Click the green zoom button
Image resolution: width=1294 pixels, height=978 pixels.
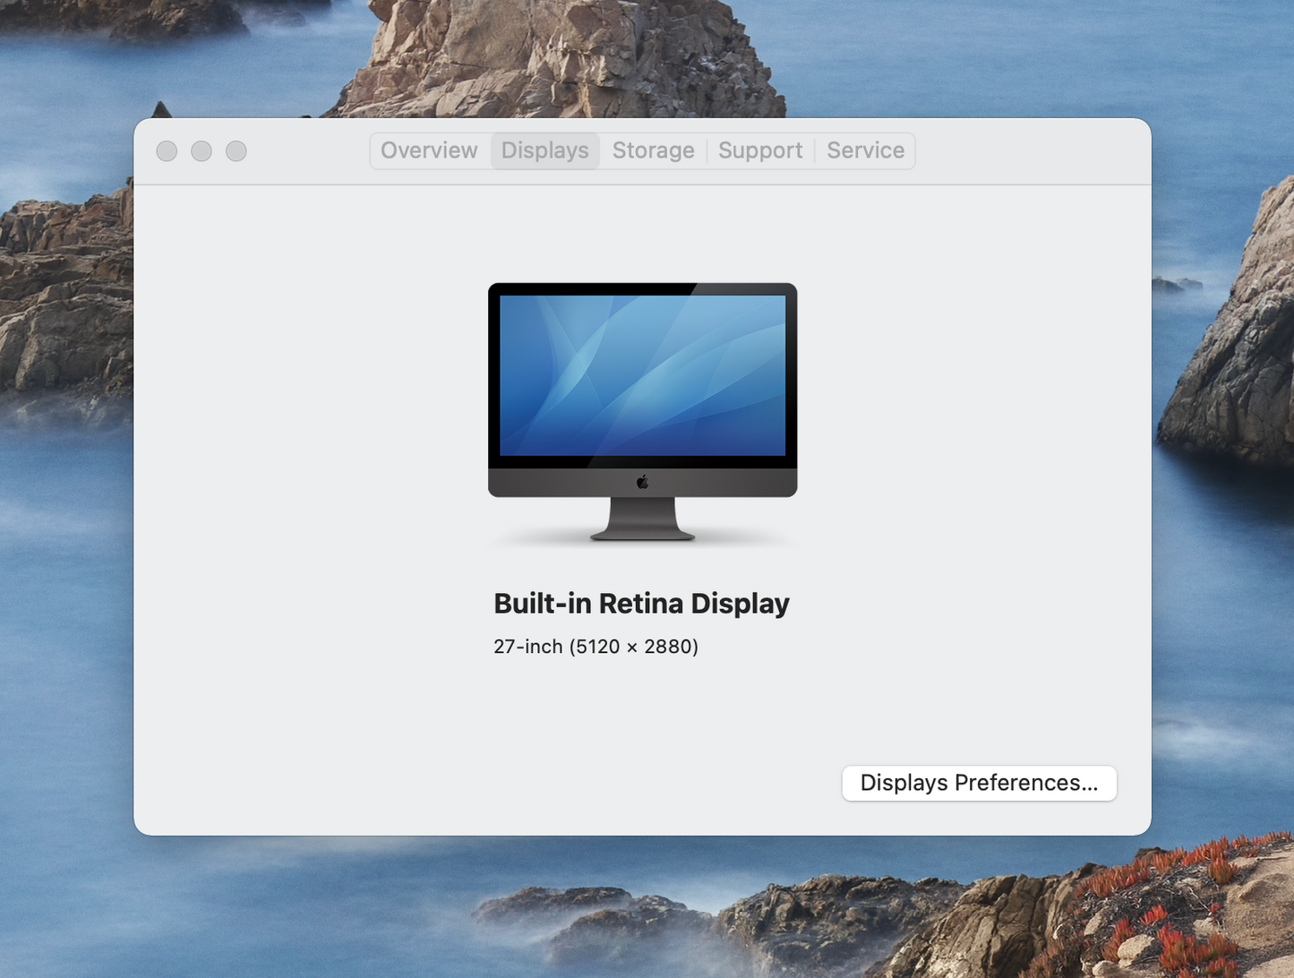tap(235, 150)
